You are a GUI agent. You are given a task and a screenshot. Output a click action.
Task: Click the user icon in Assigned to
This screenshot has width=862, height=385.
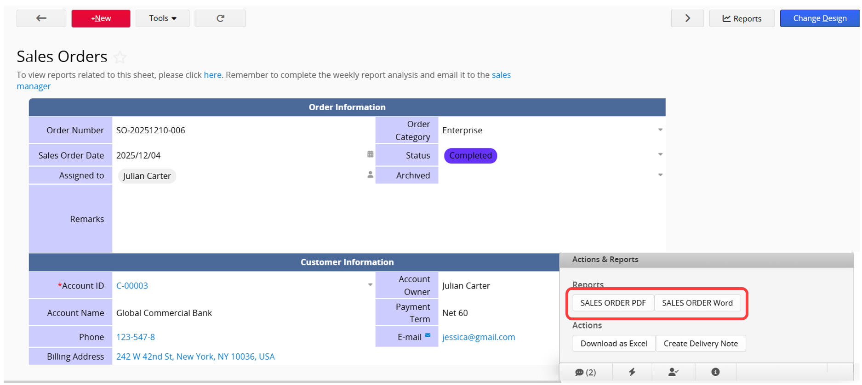click(x=370, y=175)
